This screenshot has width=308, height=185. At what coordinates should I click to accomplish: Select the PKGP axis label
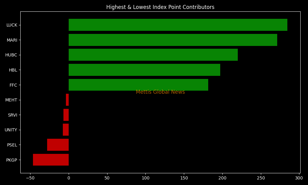click(12, 160)
